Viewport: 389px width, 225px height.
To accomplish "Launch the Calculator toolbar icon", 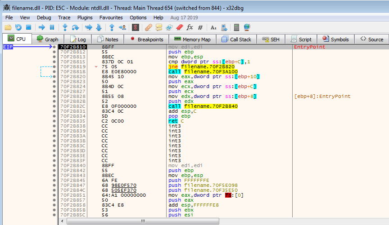I will [x=237, y=27].
